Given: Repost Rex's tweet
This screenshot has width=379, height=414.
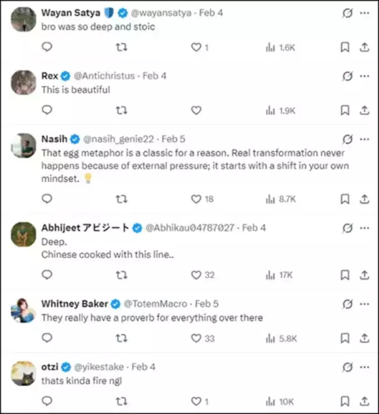Looking at the screenshot, I should point(121,110).
